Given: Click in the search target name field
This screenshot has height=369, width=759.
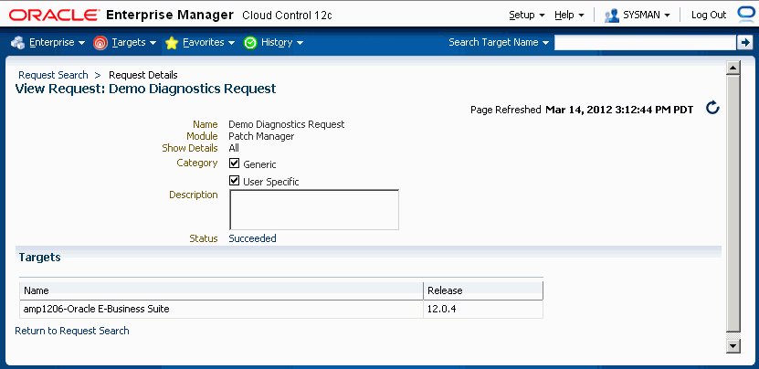Looking at the screenshot, I should click(x=645, y=43).
